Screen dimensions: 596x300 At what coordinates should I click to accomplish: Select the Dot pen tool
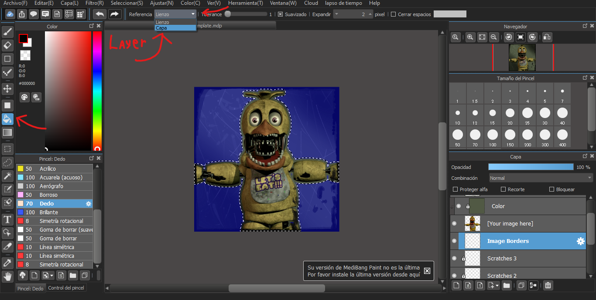[7, 72]
